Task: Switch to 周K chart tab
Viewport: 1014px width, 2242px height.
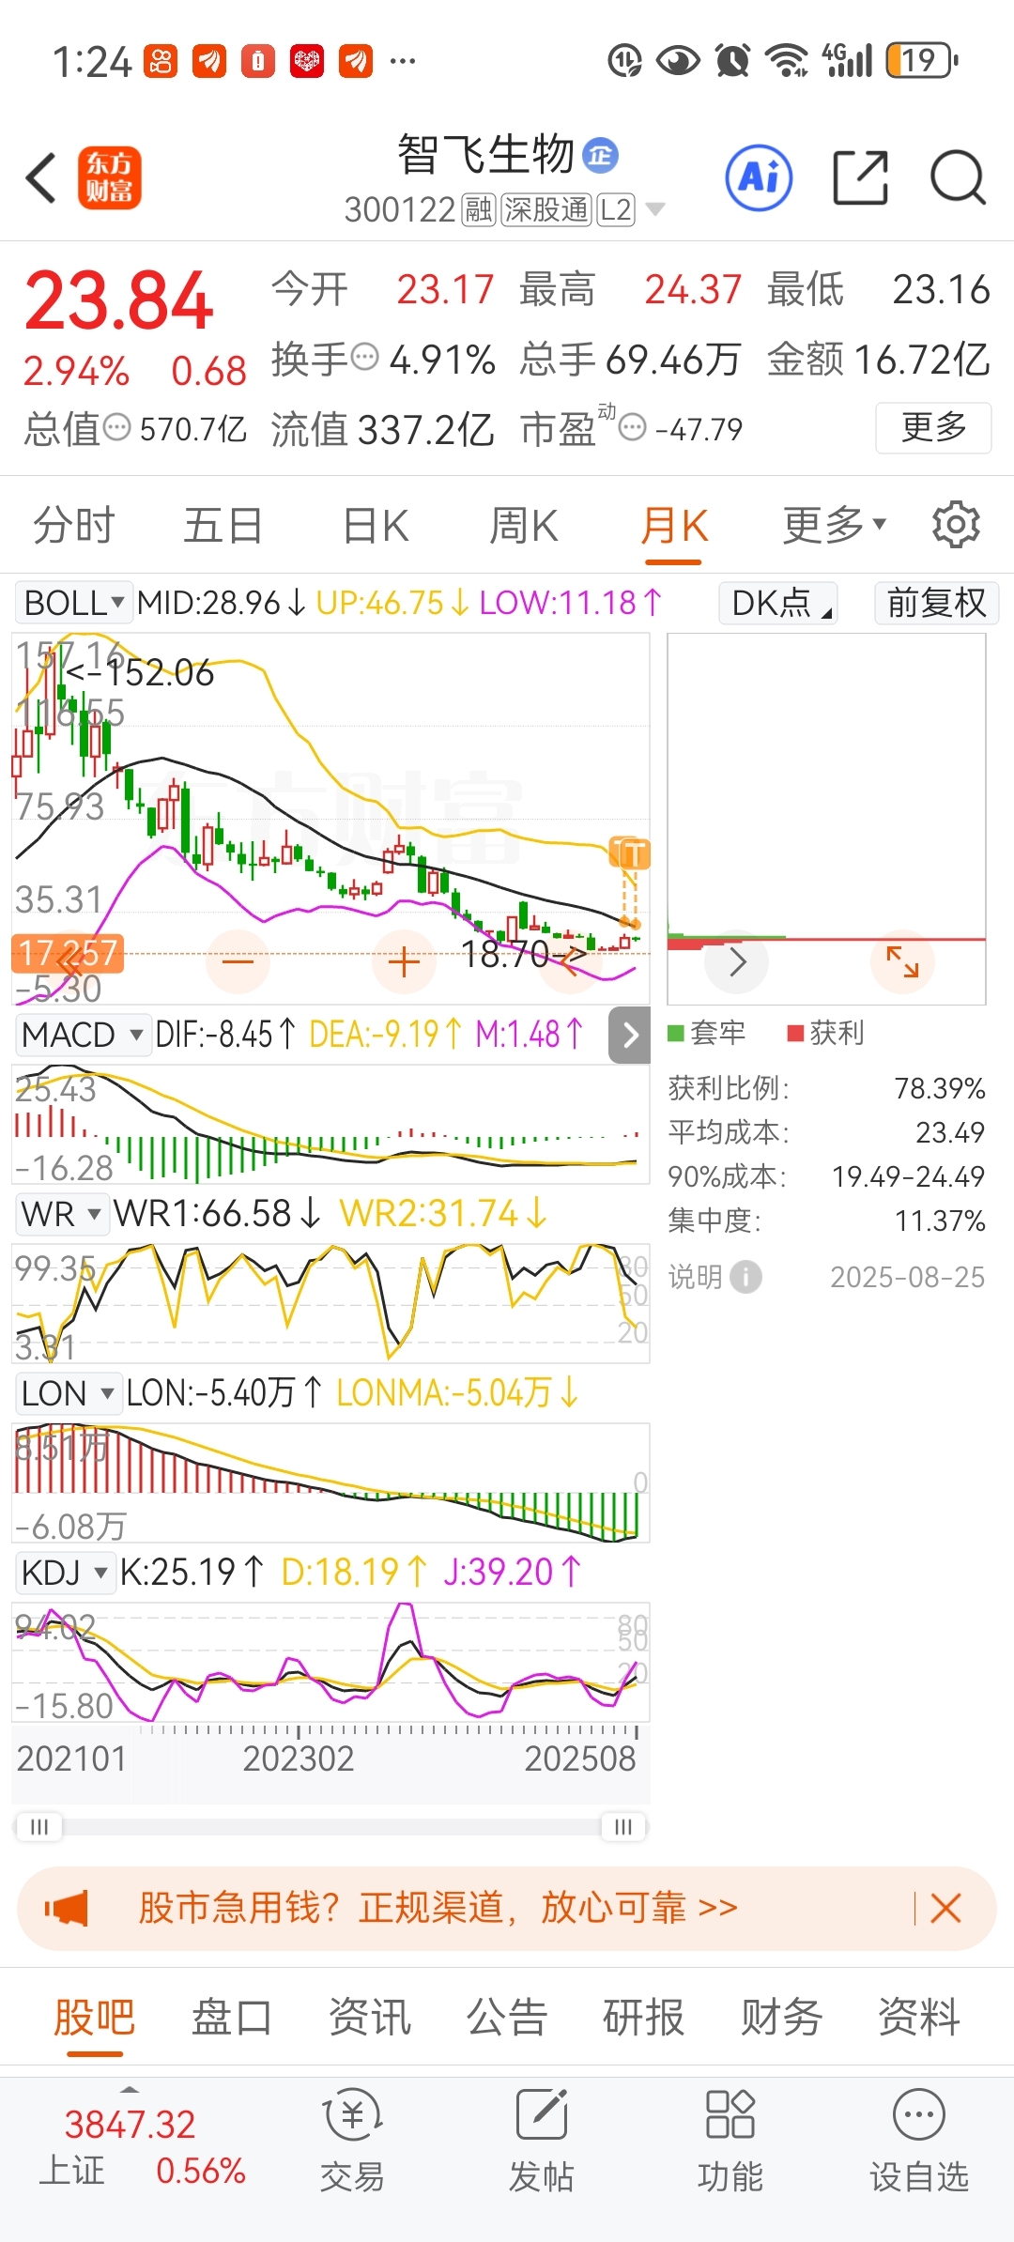Action: click(524, 525)
